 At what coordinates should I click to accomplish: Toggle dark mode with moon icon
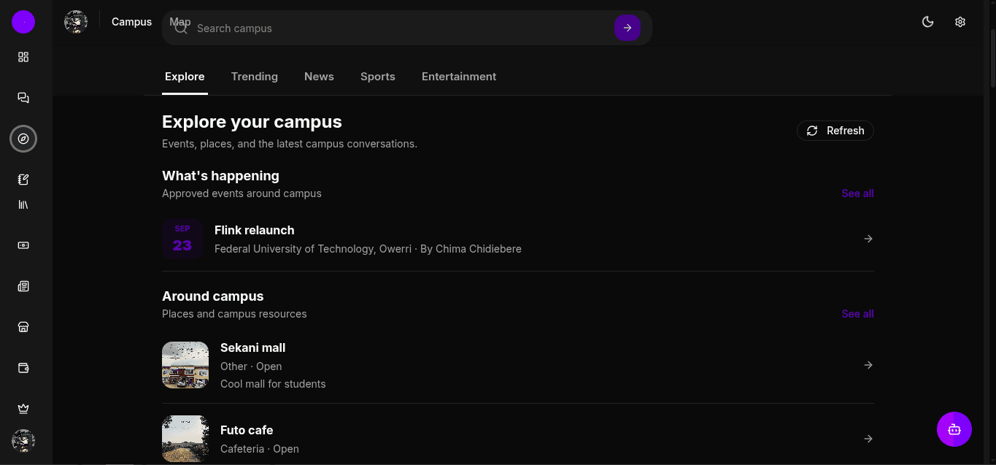(x=928, y=22)
